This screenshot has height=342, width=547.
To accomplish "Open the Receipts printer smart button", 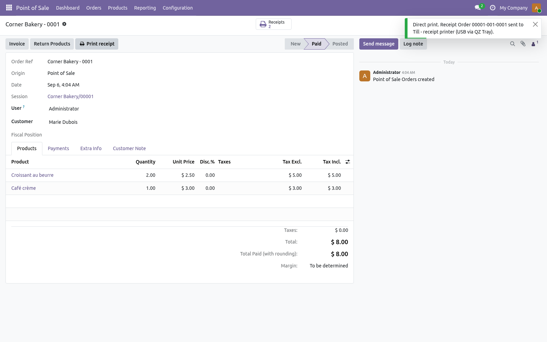I will (x=273, y=24).
